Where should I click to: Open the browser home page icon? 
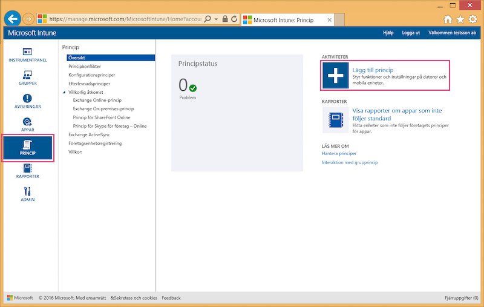point(448,19)
